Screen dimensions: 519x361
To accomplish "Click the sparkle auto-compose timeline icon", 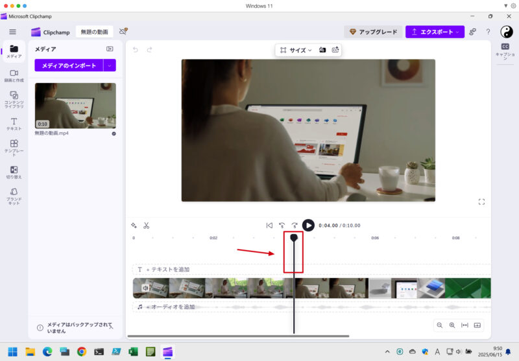I will point(134,226).
